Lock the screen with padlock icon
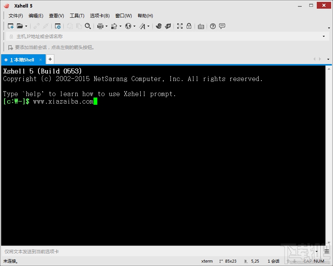 tap(189, 26)
